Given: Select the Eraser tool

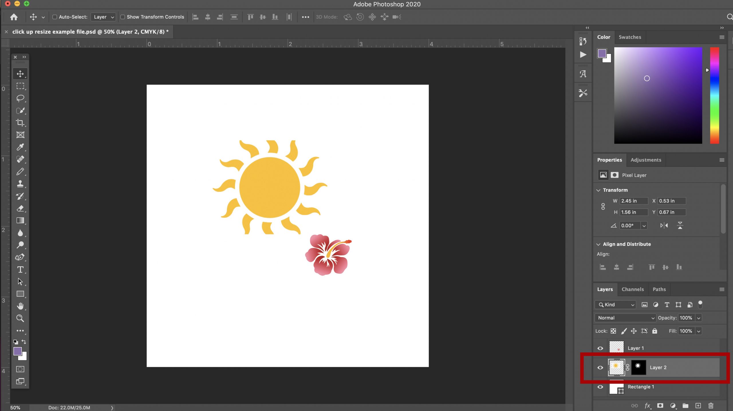Looking at the screenshot, I should pyautogui.click(x=20, y=208).
